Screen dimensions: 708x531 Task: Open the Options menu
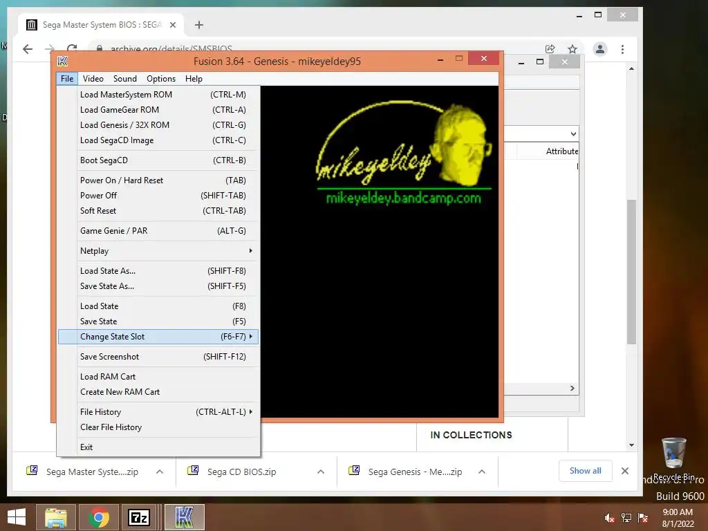pos(161,79)
